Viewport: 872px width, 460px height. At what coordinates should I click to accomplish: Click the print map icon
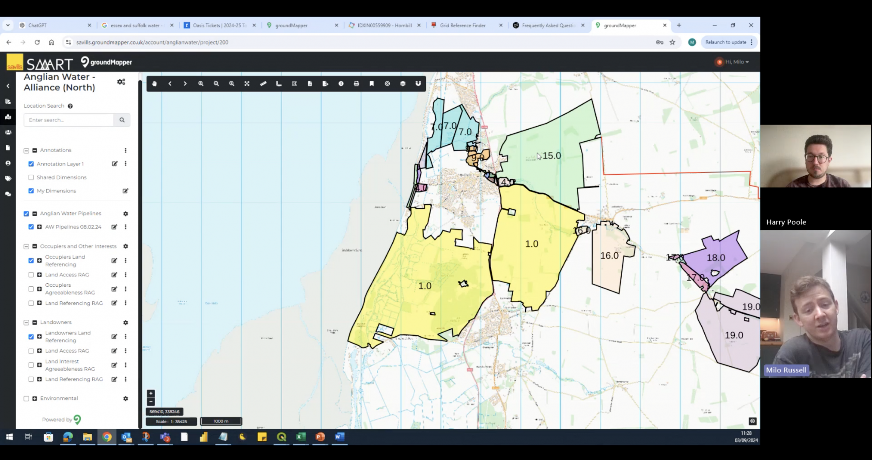[356, 84]
